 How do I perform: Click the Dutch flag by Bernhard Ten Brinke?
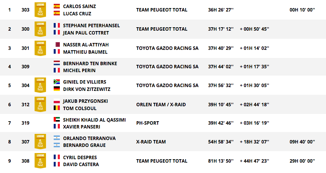[x=57, y=63]
